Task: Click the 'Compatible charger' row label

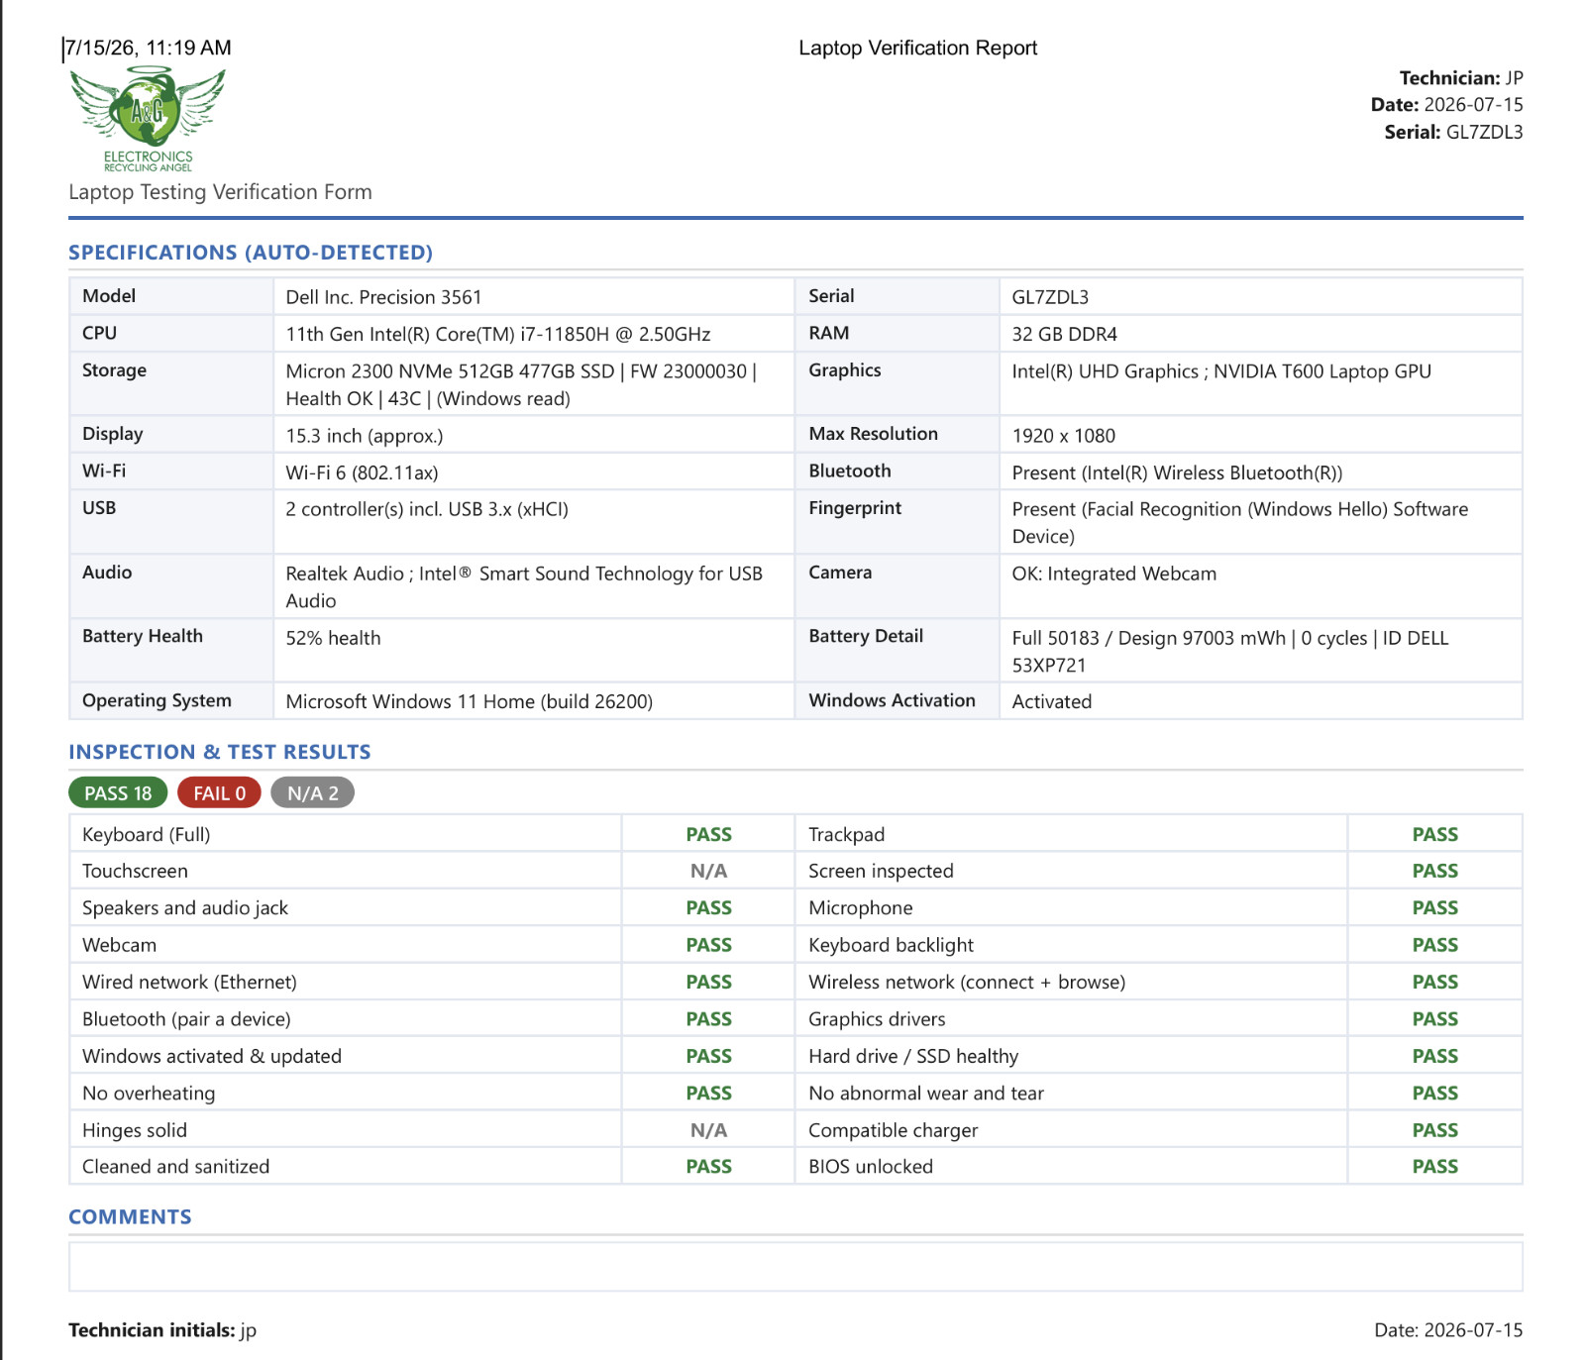Action: point(893,1130)
